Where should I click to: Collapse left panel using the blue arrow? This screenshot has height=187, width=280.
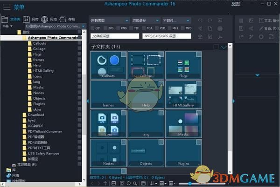[88, 101]
